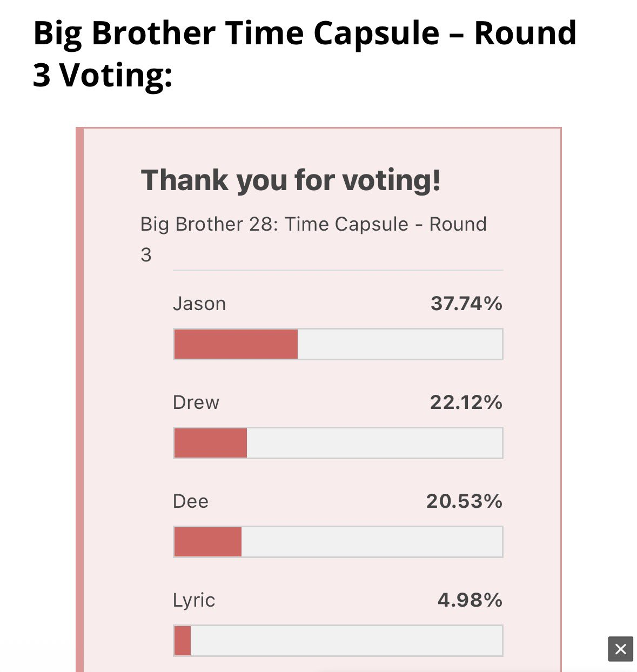
Task: Select the Lyric candidate label
Action: pos(194,601)
